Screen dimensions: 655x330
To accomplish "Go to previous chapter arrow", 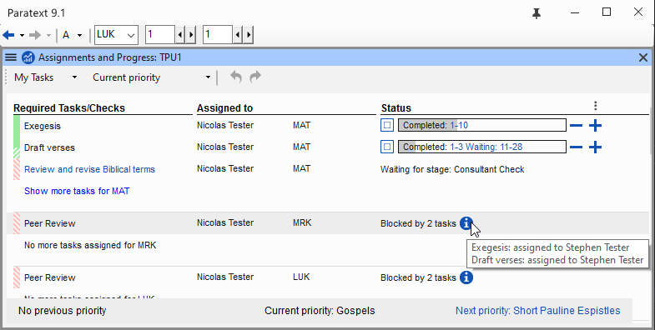I will (x=180, y=35).
